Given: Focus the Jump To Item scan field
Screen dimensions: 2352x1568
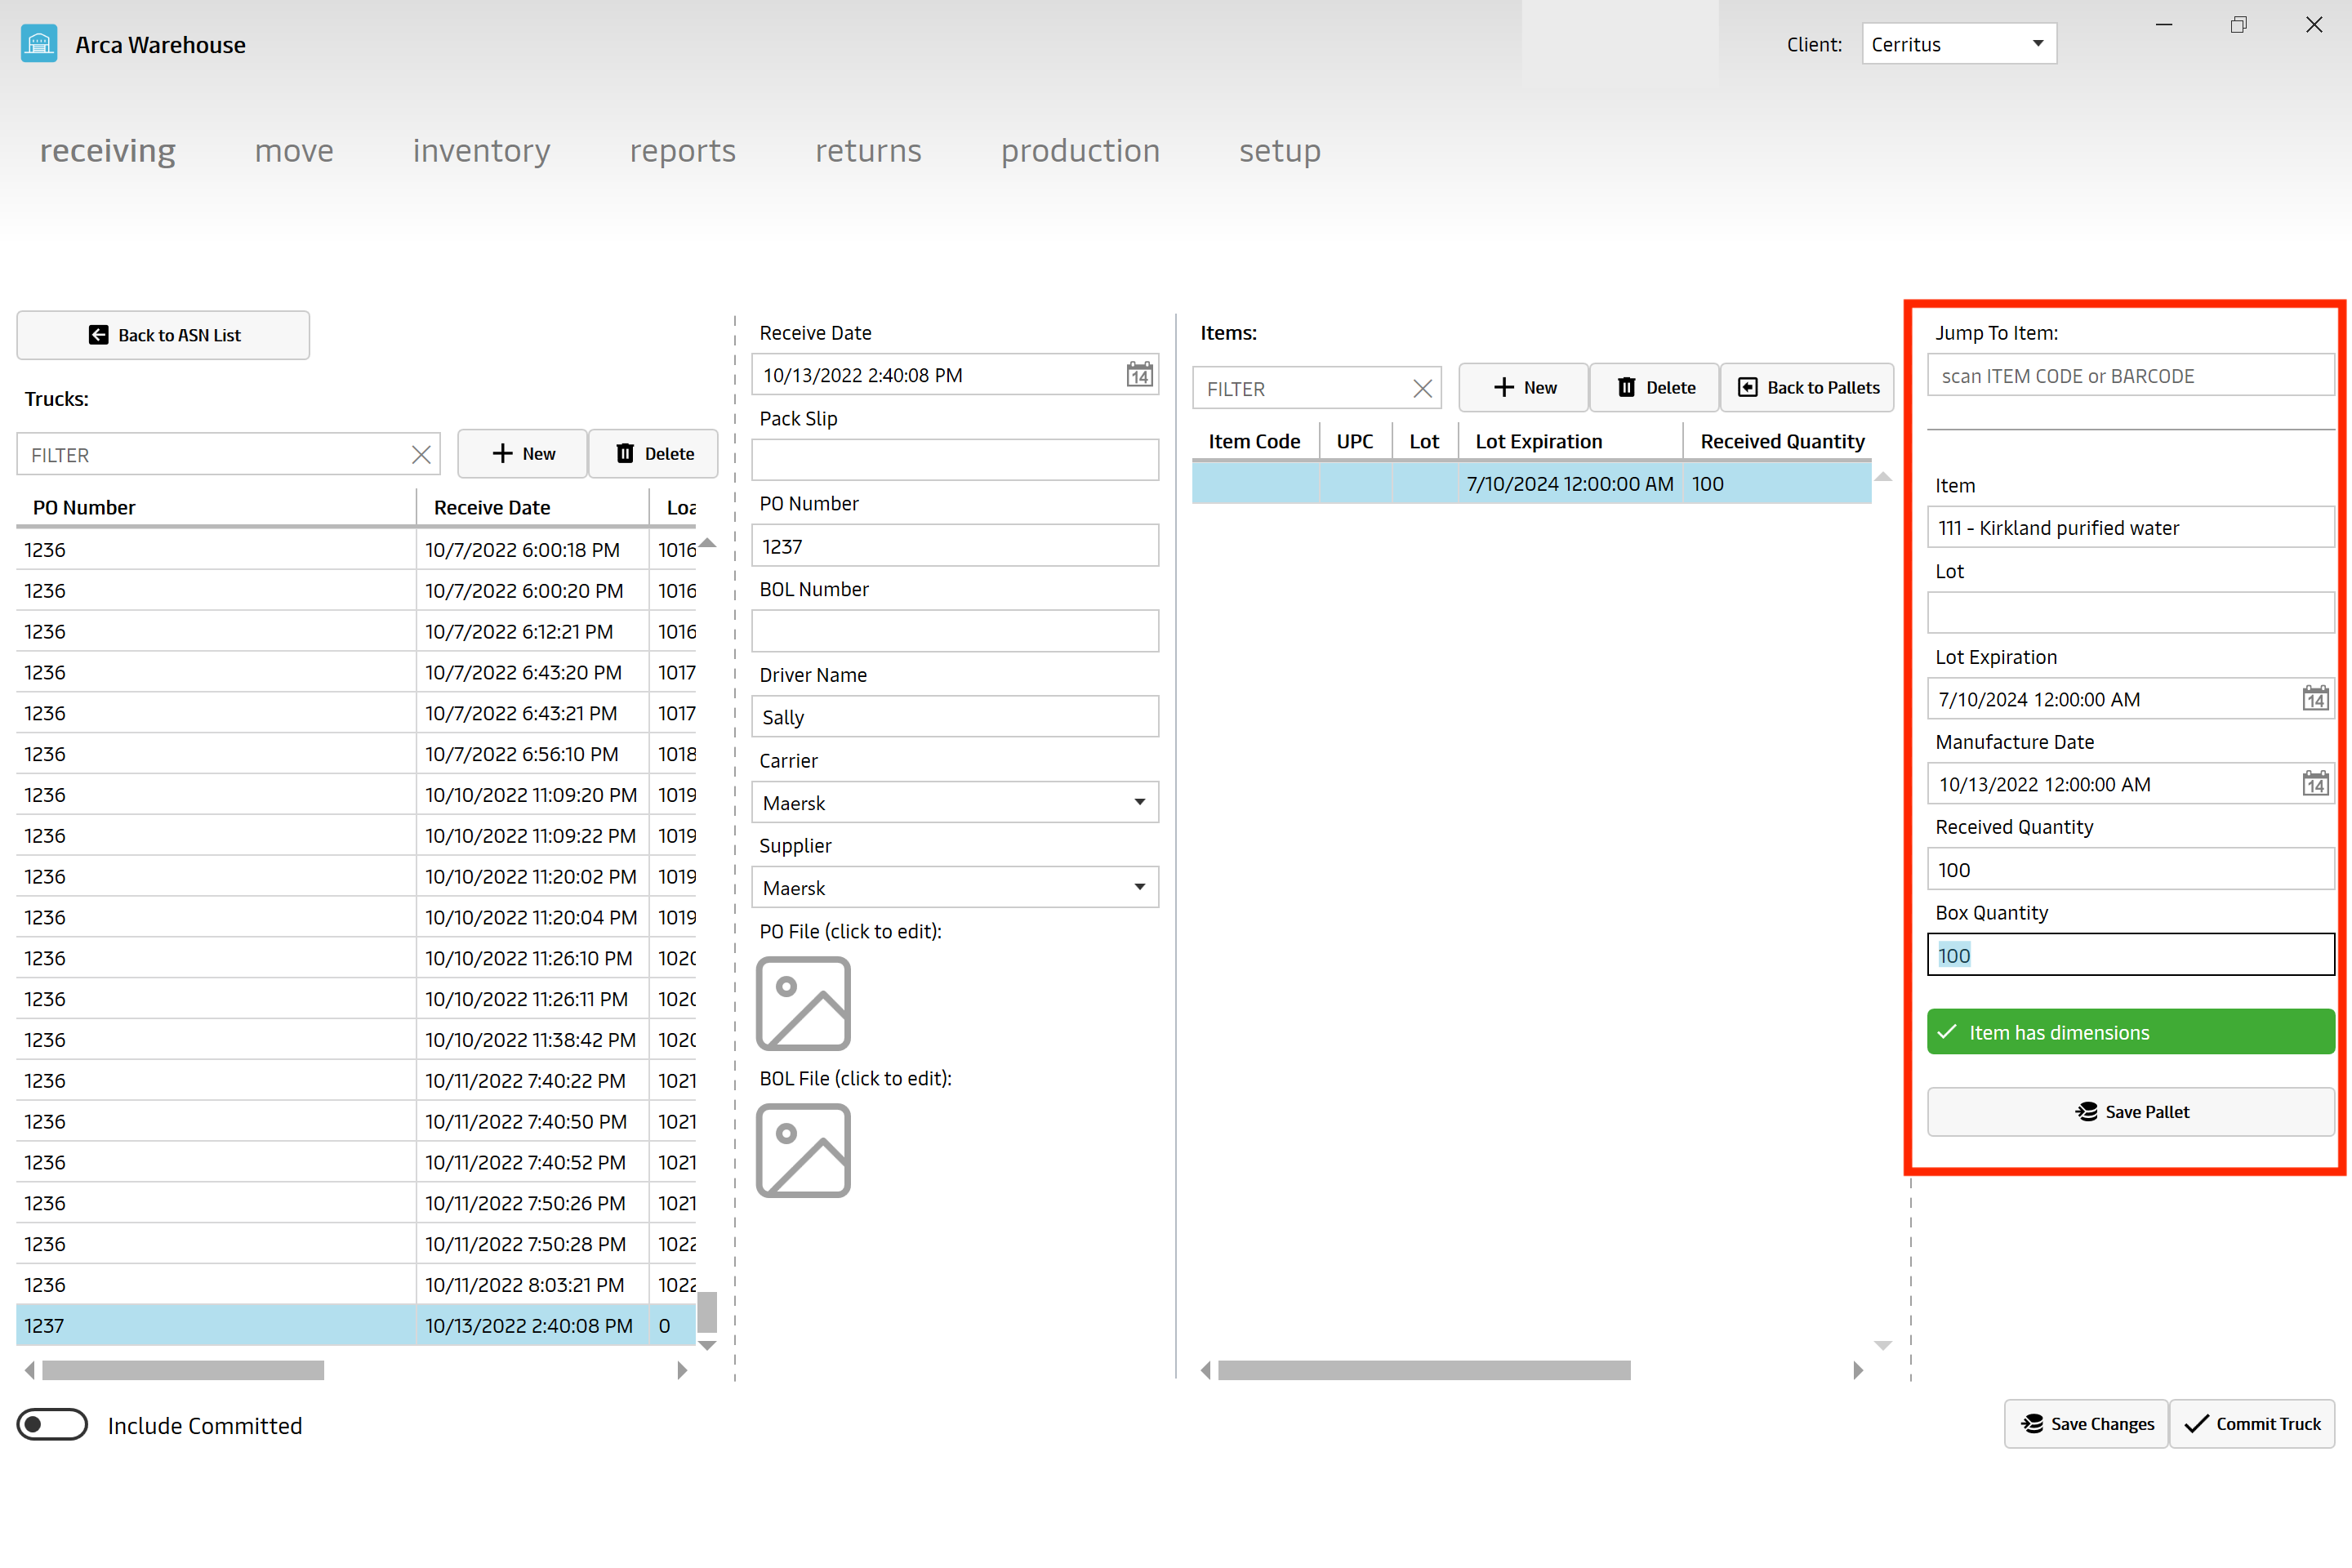Looking at the screenshot, I should tap(2131, 376).
